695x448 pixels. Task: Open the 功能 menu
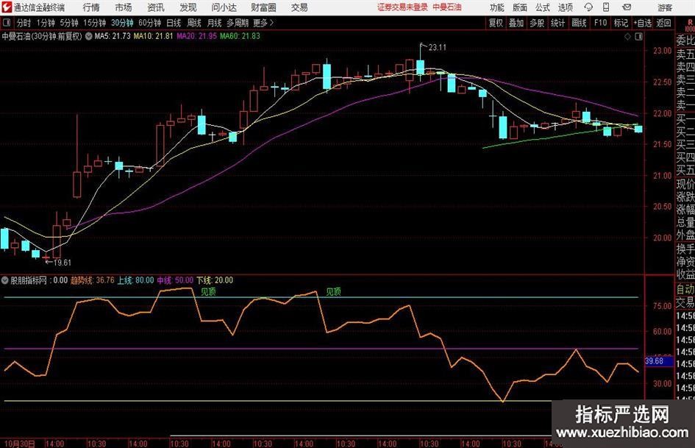point(497,7)
